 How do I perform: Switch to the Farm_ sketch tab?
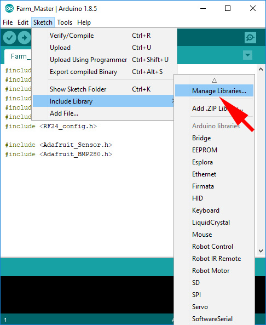[x=18, y=56]
